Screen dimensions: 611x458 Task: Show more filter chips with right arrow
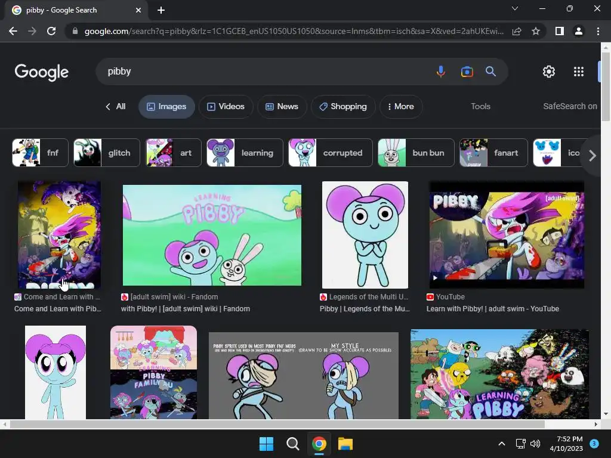tap(593, 156)
